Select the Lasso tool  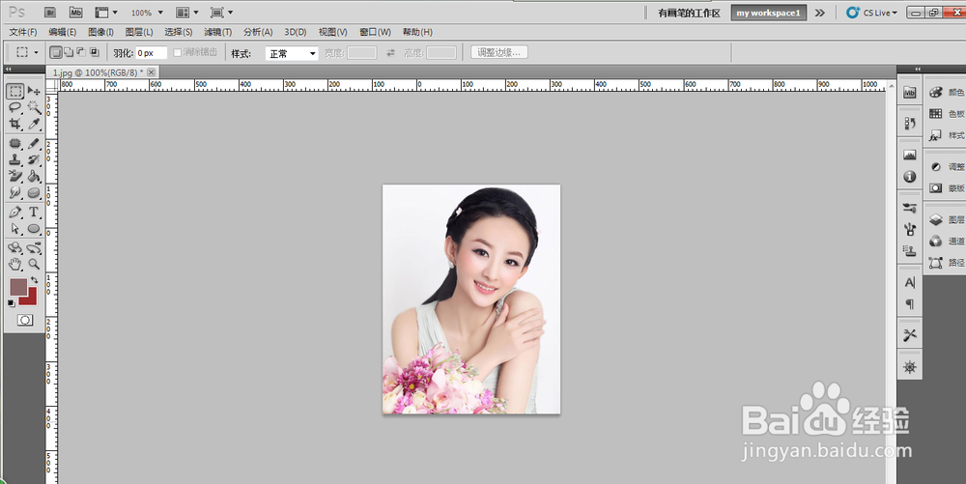click(15, 108)
